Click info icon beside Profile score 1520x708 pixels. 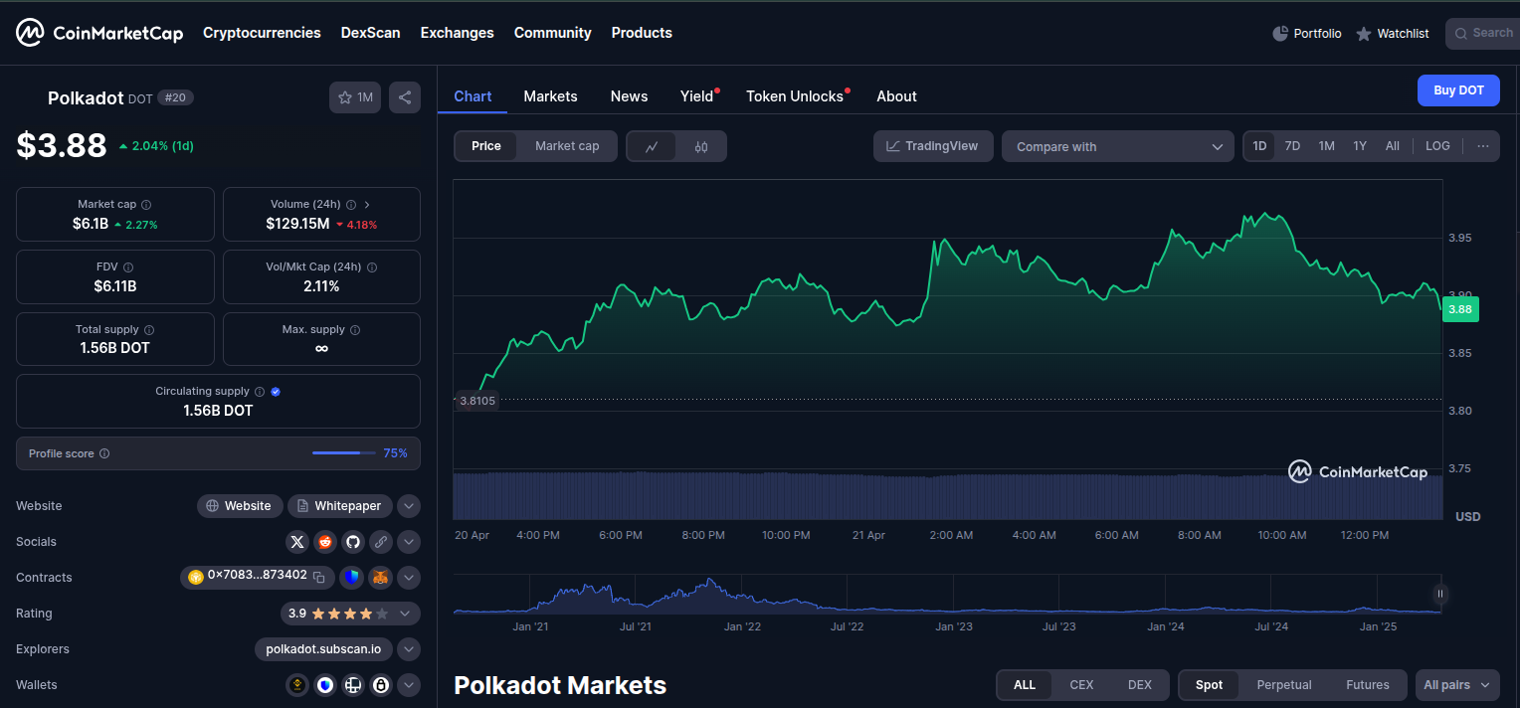tap(104, 453)
